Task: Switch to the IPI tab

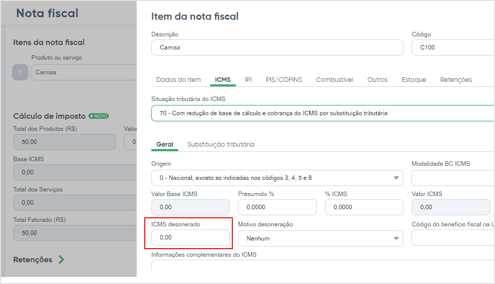Action: 248,80
